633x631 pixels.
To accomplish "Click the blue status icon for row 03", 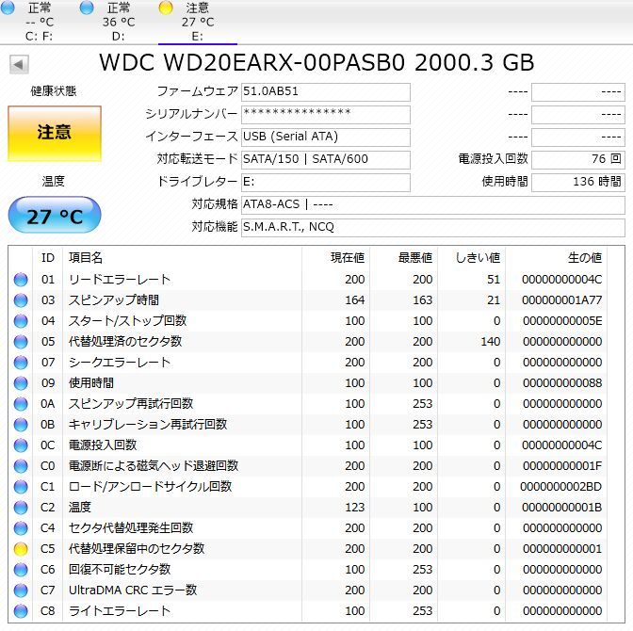I will point(21,300).
